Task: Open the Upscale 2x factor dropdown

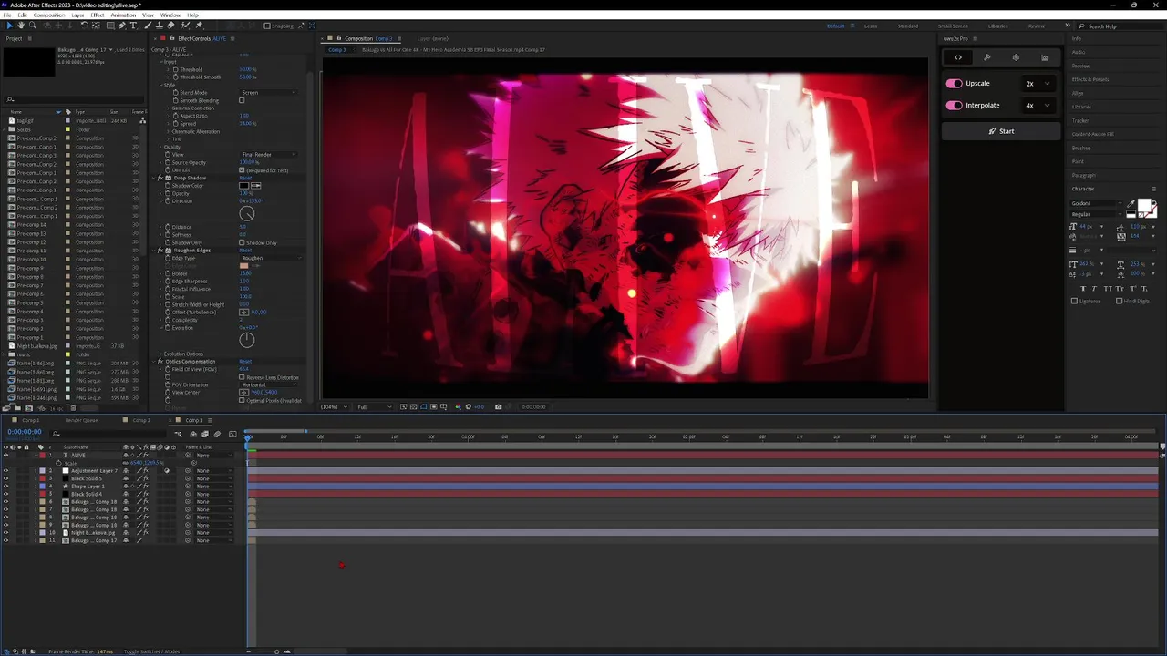Action: (1038, 83)
